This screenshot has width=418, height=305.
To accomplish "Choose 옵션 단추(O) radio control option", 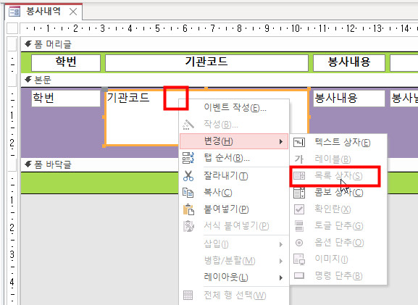I will pyautogui.click(x=338, y=243).
